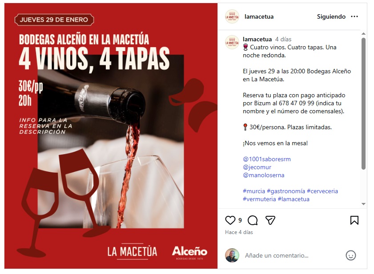Screen dimensions: 374x274
Task: Open lamacetua avatar in post header
Action: coord(232,16)
